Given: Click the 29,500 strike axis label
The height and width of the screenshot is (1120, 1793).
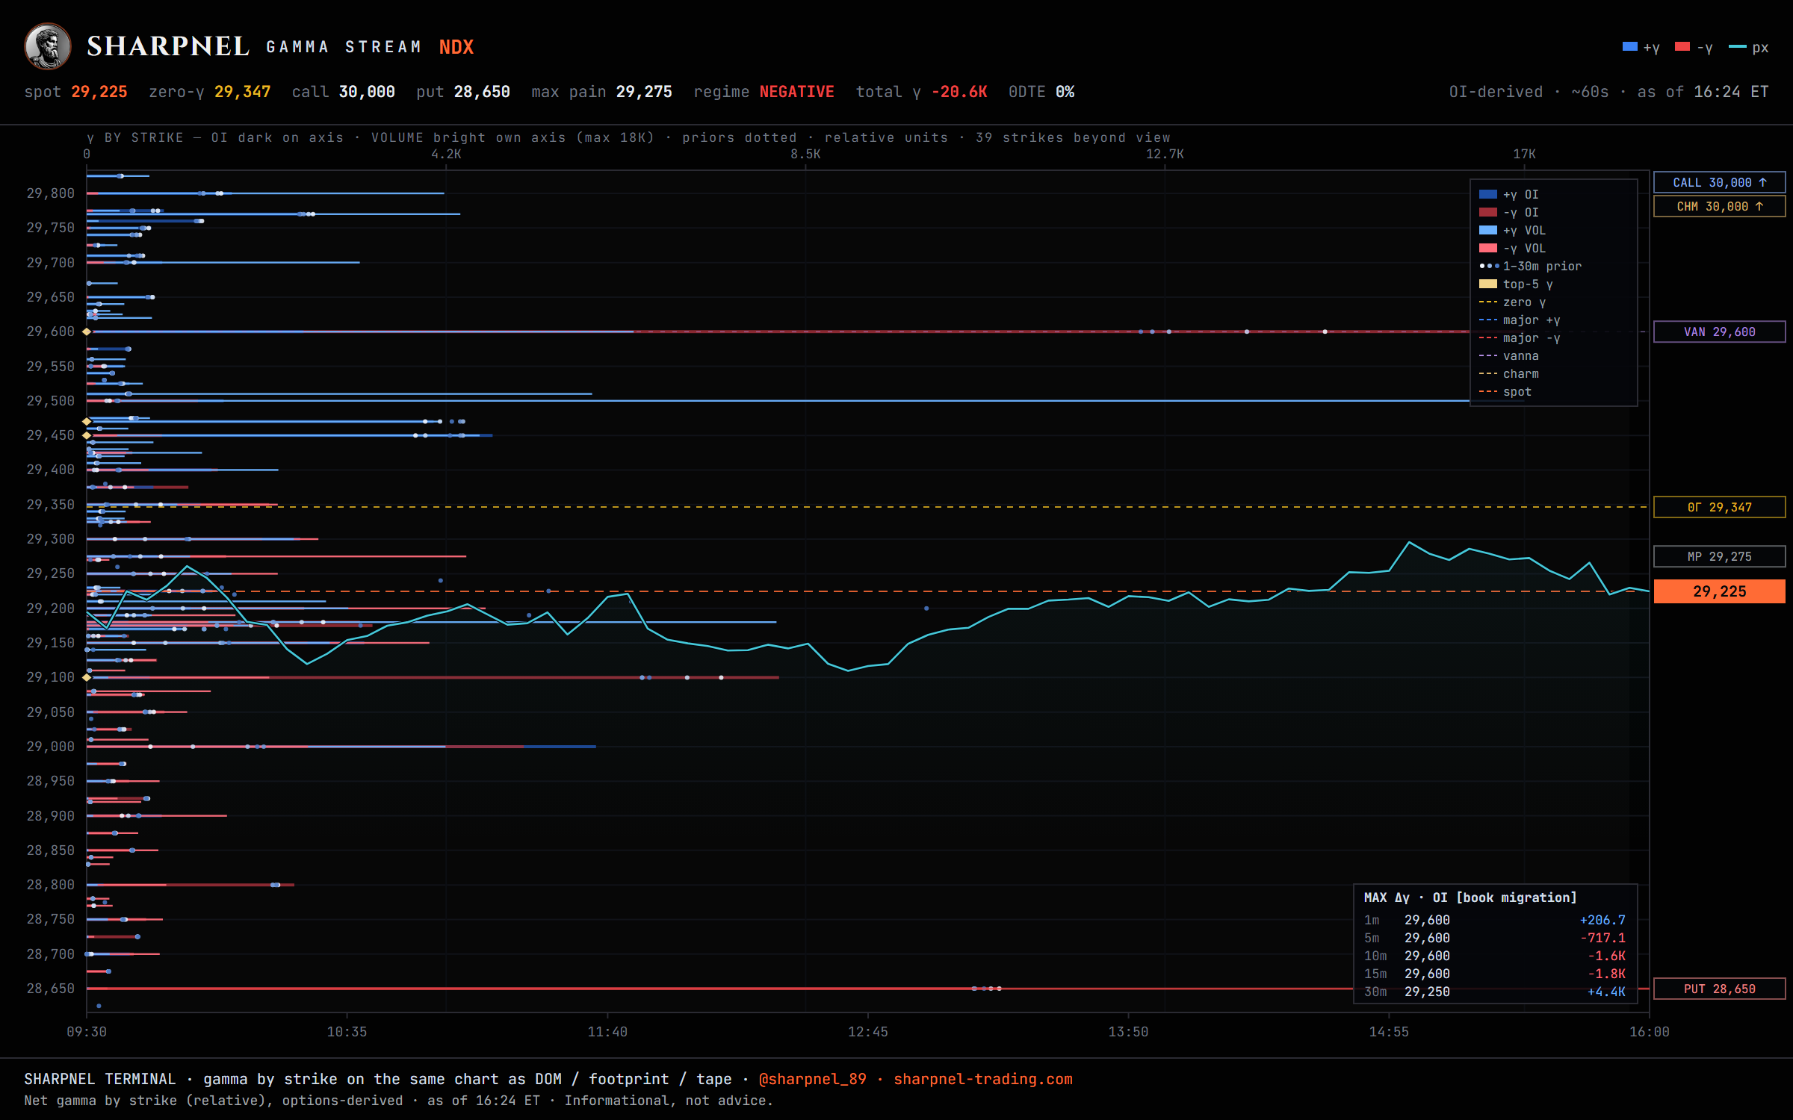Looking at the screenshot, I should [51, 401].
